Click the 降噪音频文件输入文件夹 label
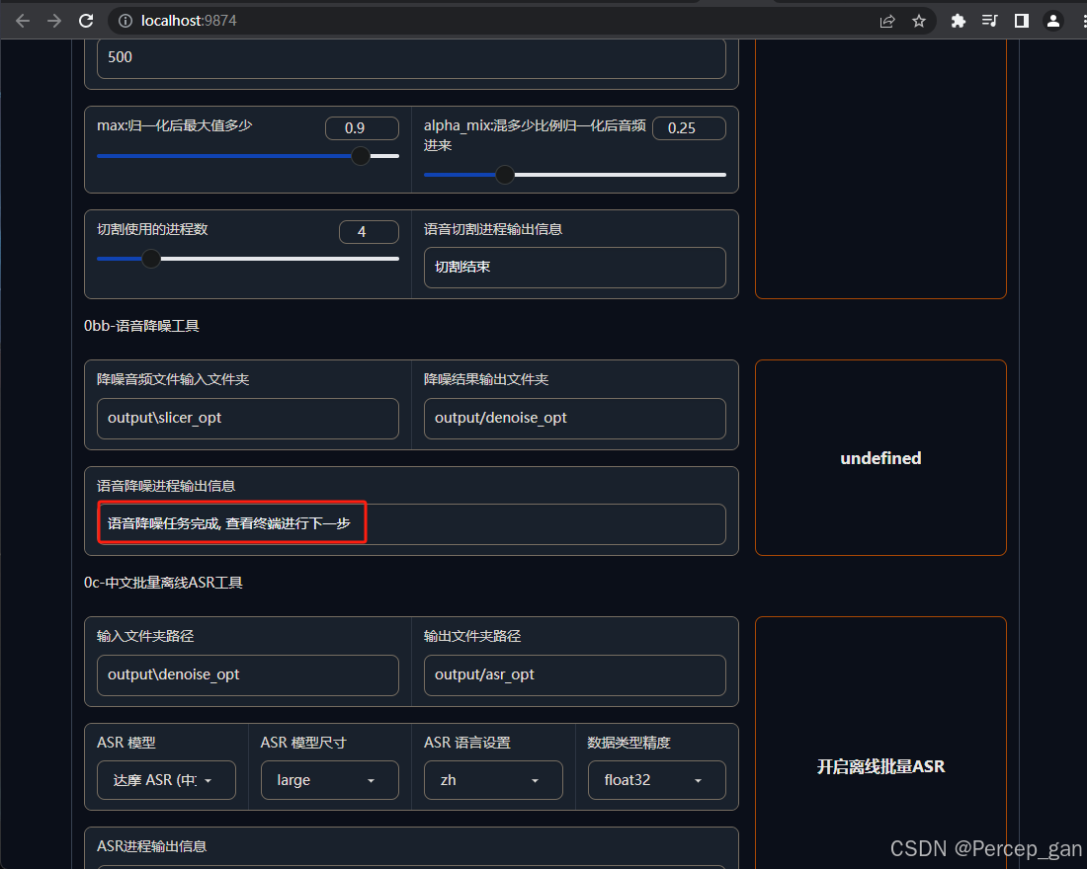 pos(173,379)
